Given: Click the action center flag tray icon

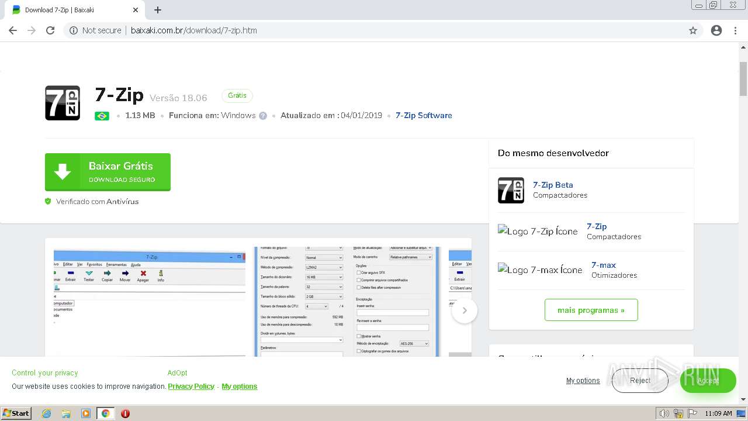Looking at the screenshot, I should pyautogui.click(x=693, y=413).
